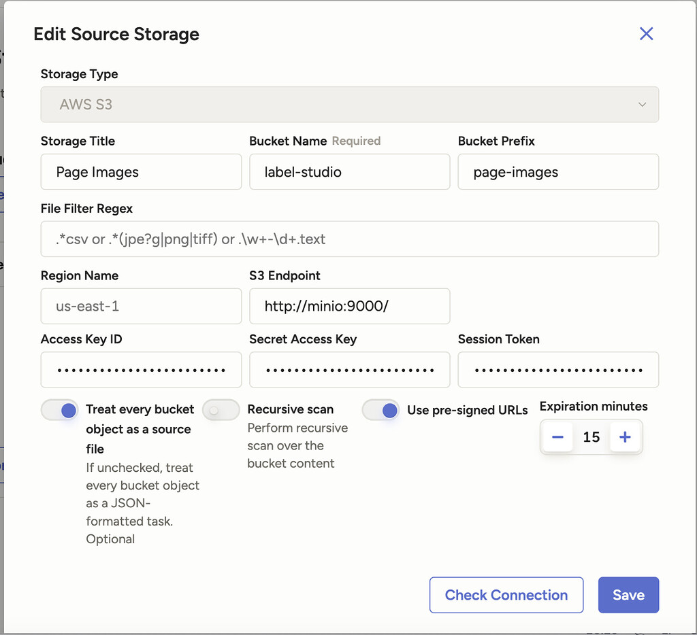
Task: Edit the Bucket Prefix 'page-images' field
Action: (x=557, y=172)
